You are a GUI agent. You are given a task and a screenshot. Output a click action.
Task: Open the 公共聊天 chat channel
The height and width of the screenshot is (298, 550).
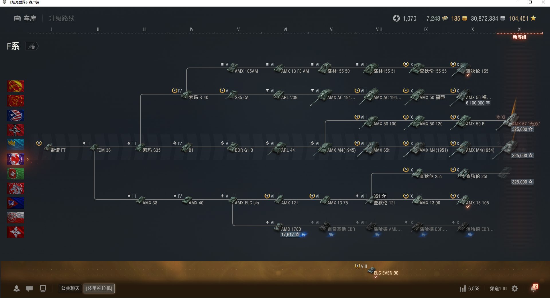tap(70, 288)
